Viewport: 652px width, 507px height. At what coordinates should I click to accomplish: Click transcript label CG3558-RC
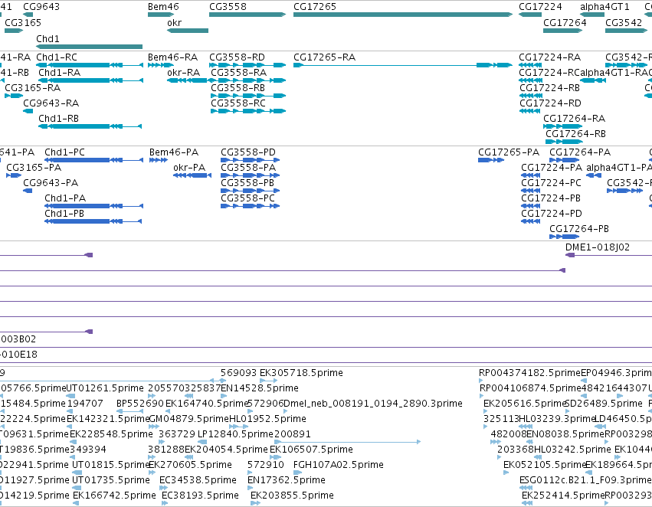238,103
